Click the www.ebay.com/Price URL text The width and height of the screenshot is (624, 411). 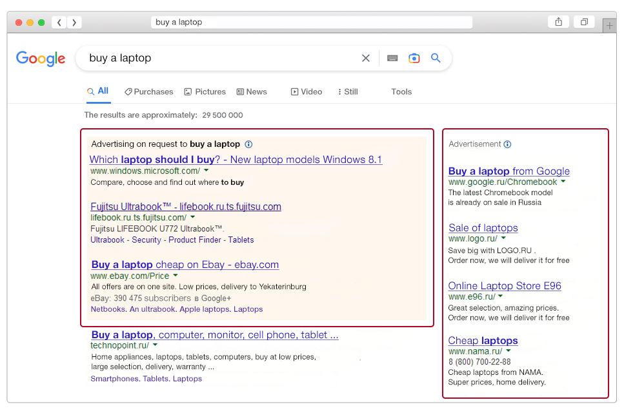pos(130,276)
